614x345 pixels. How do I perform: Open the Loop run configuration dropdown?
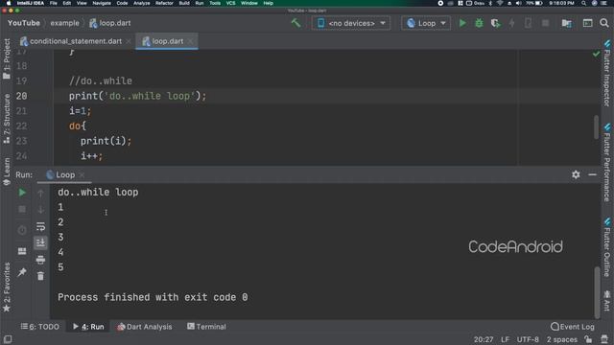426,23
